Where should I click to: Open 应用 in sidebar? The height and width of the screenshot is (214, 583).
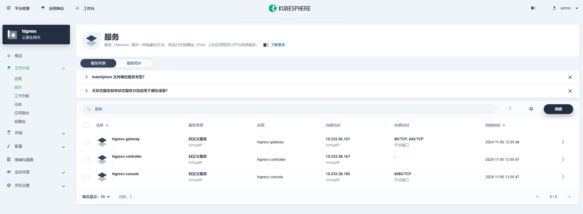18,79
